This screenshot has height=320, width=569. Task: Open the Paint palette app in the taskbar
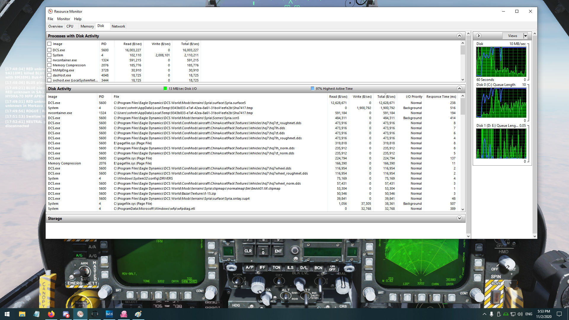(138, 314)
